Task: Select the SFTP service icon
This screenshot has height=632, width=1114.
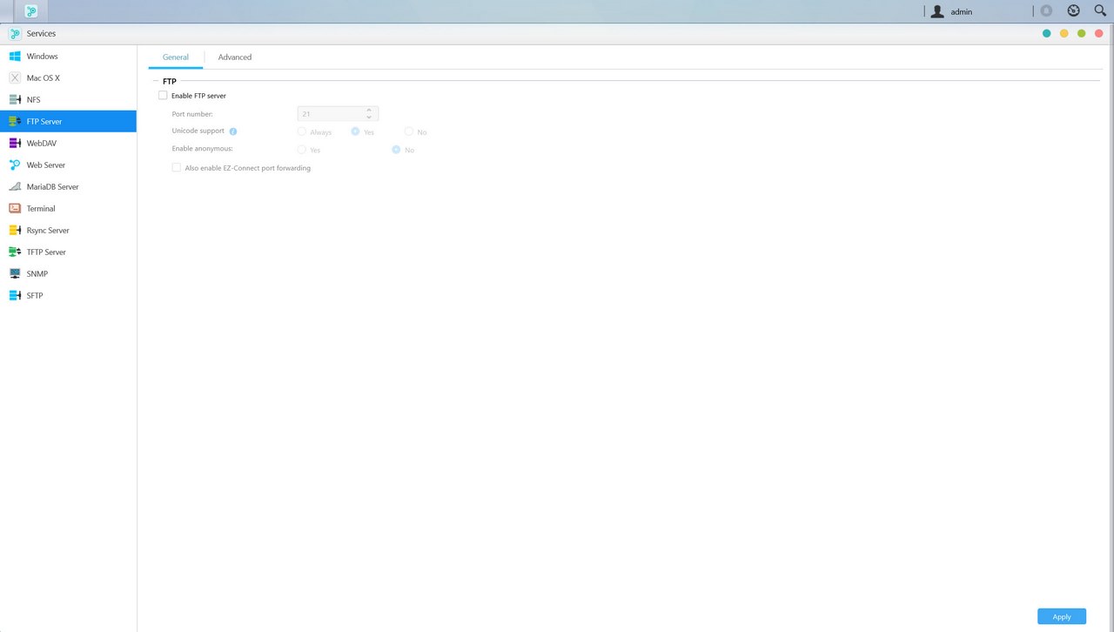Action: pos(15,295)
